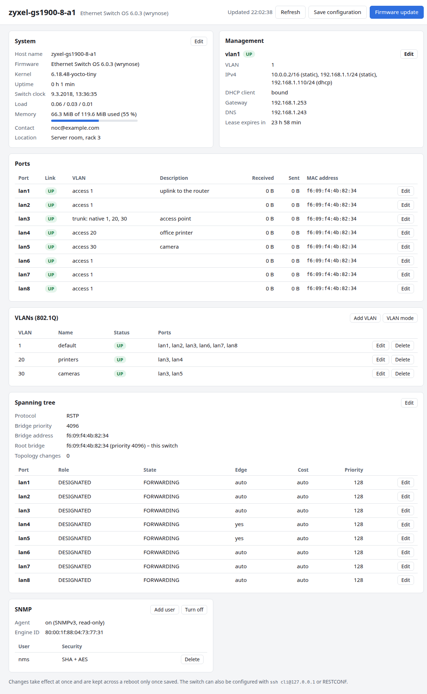Edit port lan1 in Ports table

point(405,191)
